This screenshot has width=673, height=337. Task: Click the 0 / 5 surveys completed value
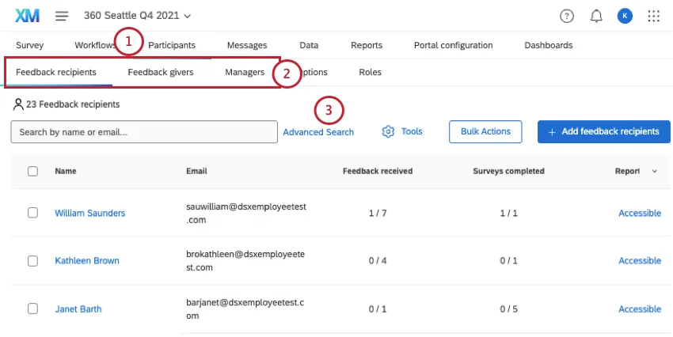[x=508, y=309]
